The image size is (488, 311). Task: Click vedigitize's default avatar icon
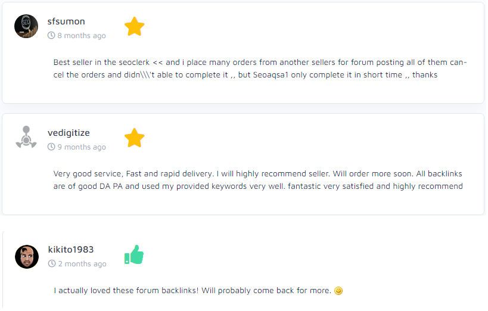click(26, 138)
